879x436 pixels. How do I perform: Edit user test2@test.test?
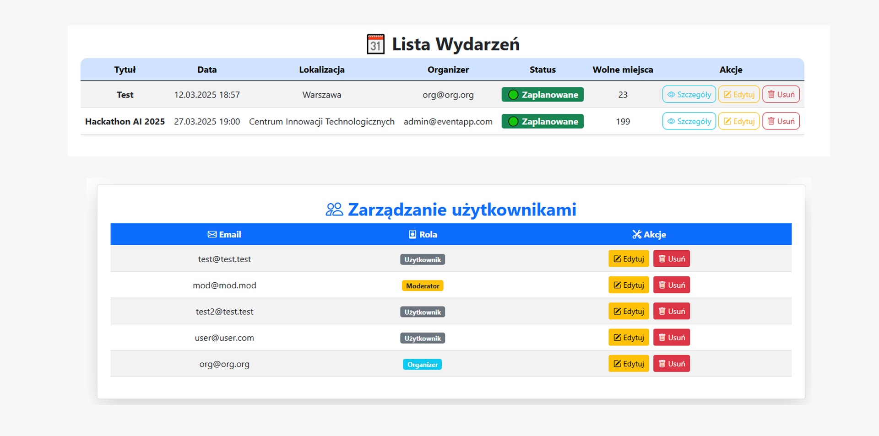(x=629, y=311)
